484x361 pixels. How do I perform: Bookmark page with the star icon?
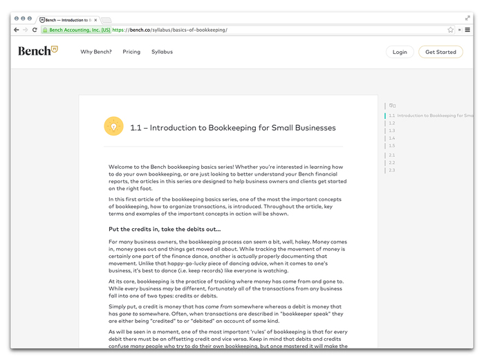coord(450,30)
